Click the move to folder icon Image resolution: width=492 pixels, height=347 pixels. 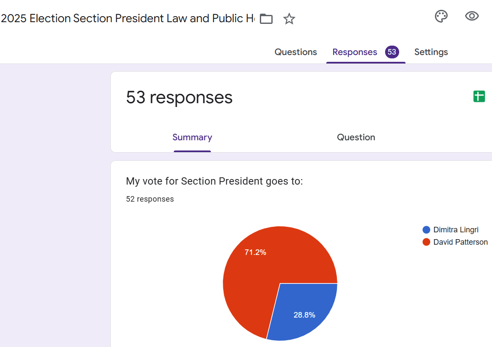click(x=266, y=19)
